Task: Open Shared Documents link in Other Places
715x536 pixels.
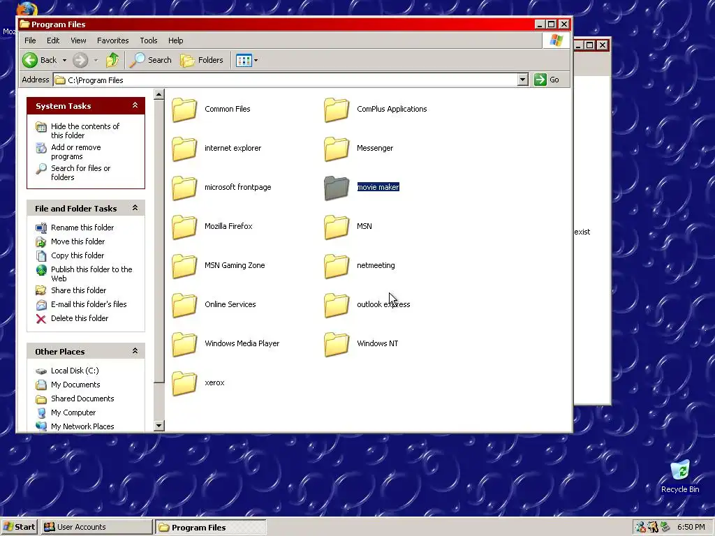Action: click(x=82, y=399)
